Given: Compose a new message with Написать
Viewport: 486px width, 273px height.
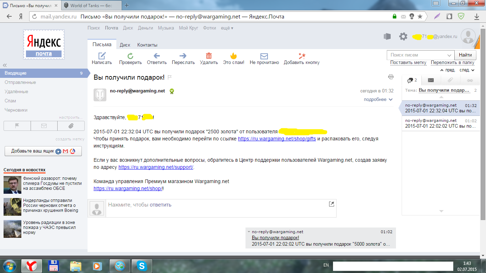Looking at the screenshot, I should click(x=102, y=59).
